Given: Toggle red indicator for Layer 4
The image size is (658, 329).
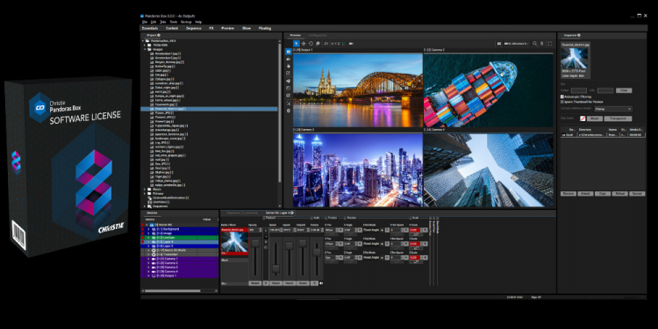Looking at the screenshot, I should [x=143, y=242].
